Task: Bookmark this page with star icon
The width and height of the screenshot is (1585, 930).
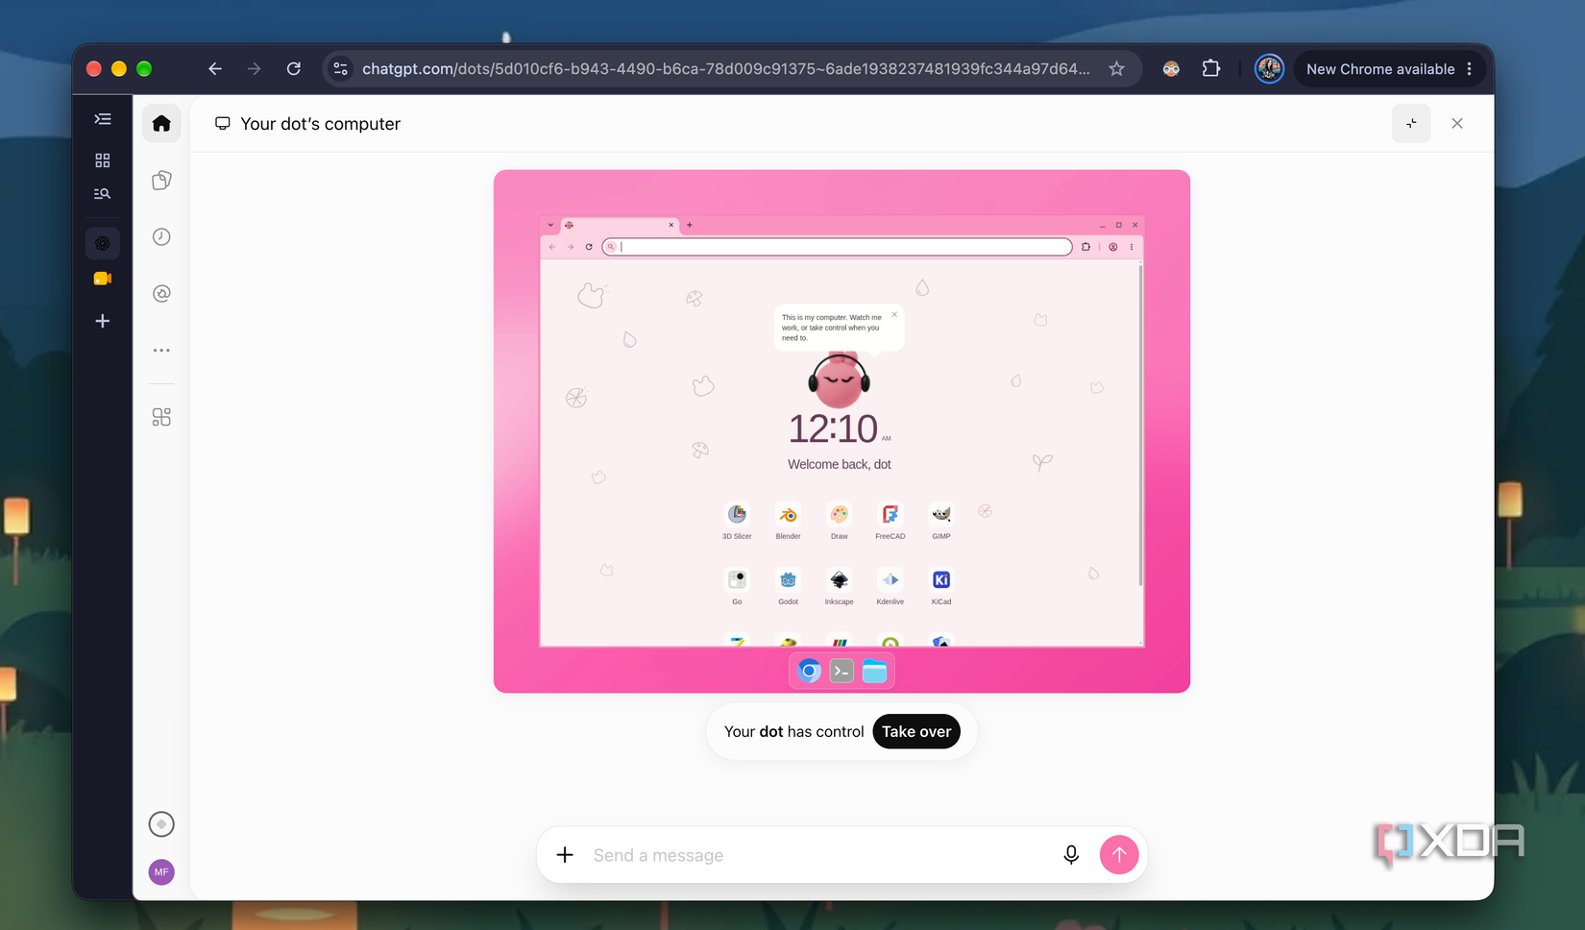Action: tap(1116, 69)
